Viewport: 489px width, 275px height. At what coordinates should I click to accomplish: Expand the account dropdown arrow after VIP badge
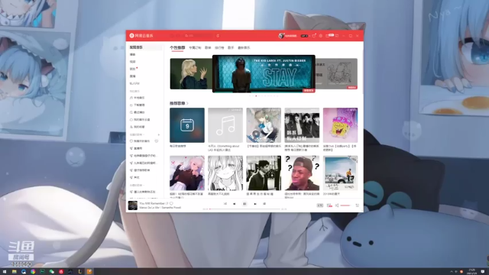309,36
